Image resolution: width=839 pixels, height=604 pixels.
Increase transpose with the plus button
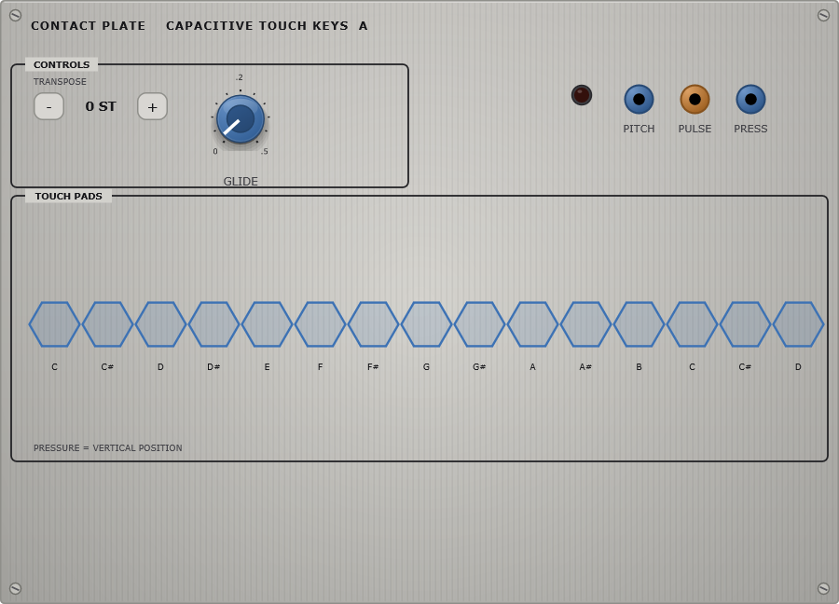[x=153, y=106]
